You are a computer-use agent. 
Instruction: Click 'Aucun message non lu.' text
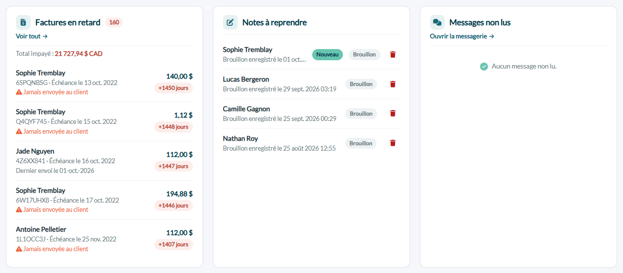(524, 66)
